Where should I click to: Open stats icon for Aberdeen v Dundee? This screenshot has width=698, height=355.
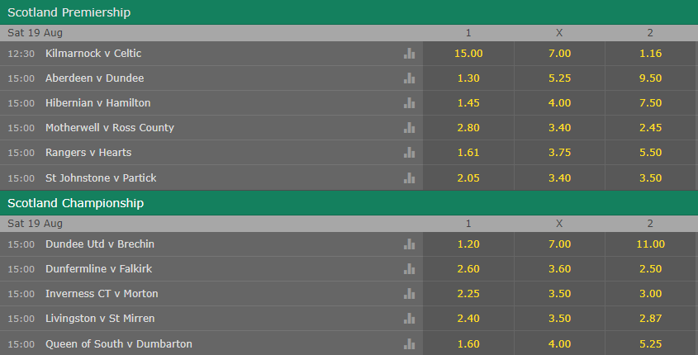(409, 78)
